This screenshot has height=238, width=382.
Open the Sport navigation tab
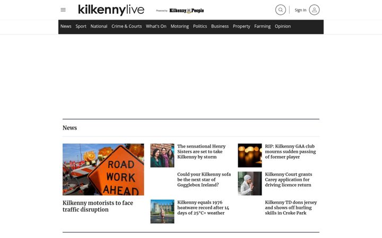click(81, 26)
